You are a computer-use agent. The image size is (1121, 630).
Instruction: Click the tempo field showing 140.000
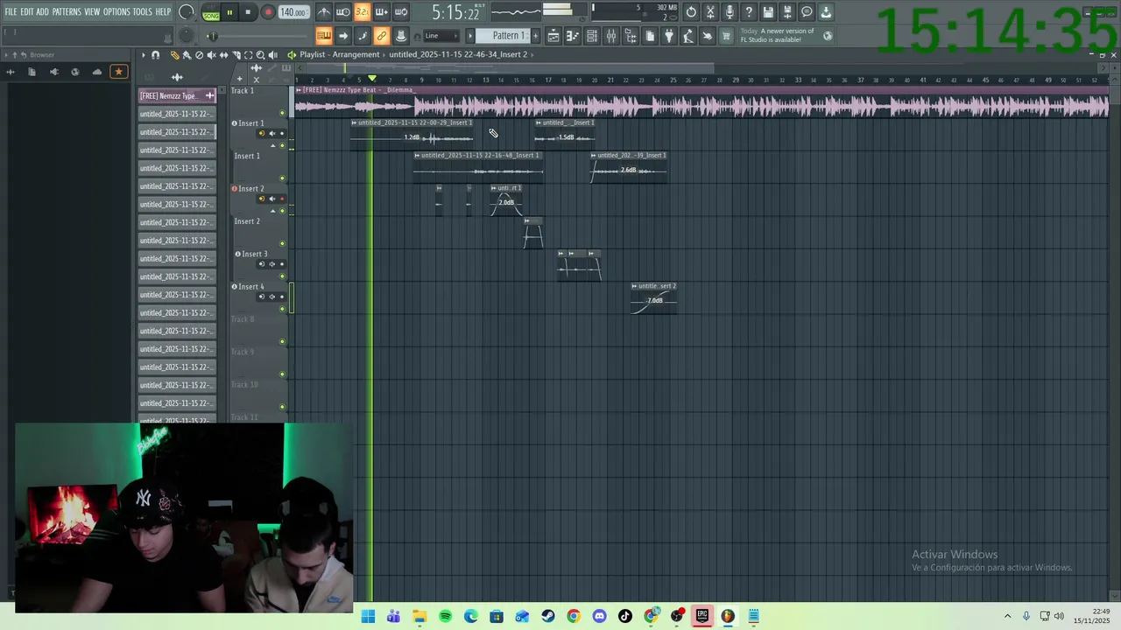coord(293,13)
